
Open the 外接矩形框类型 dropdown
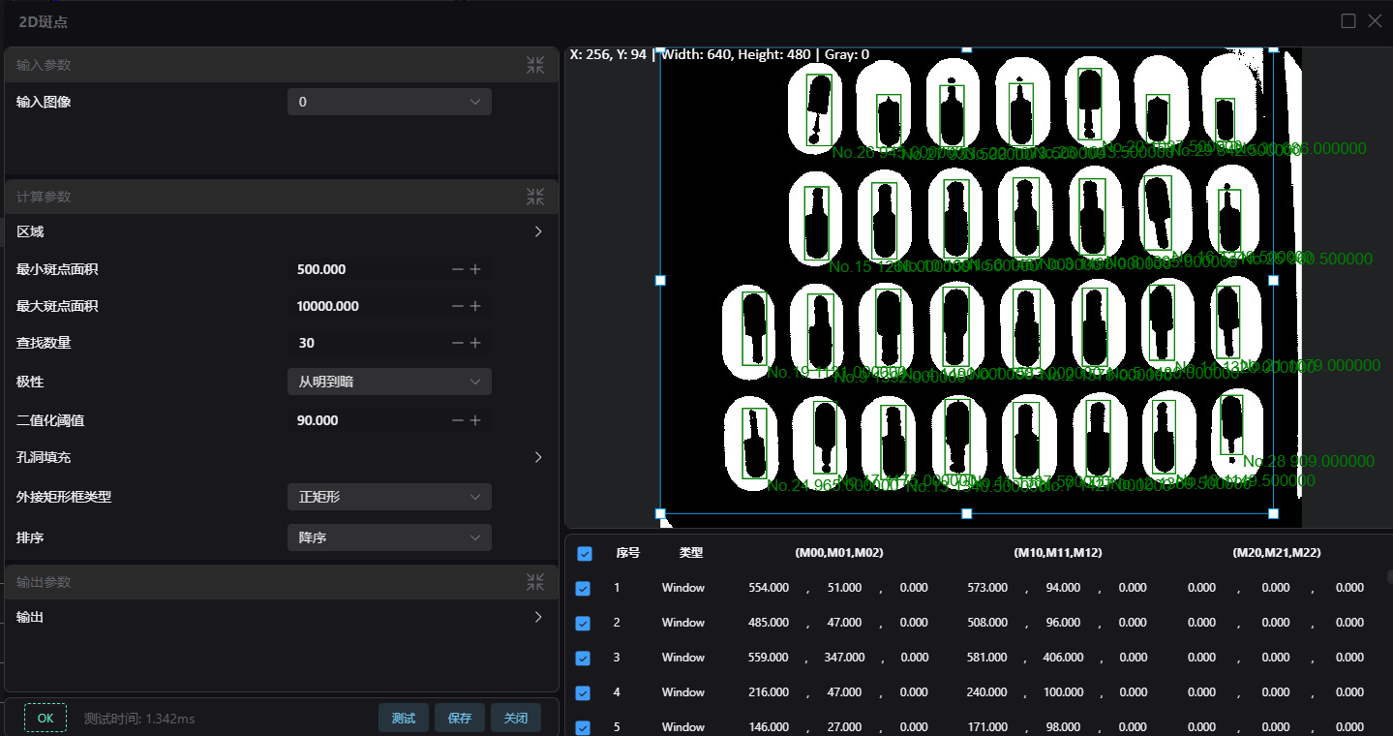tap(389, 497)
